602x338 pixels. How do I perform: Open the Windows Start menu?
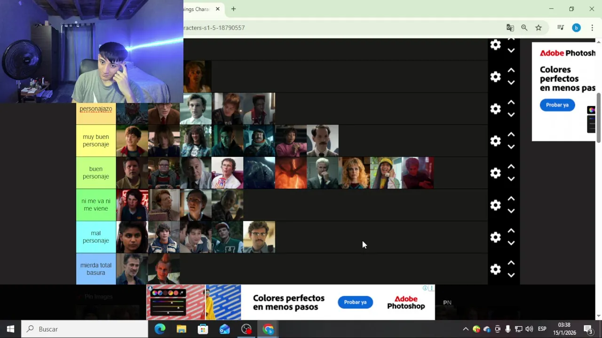tap(10, 329)
